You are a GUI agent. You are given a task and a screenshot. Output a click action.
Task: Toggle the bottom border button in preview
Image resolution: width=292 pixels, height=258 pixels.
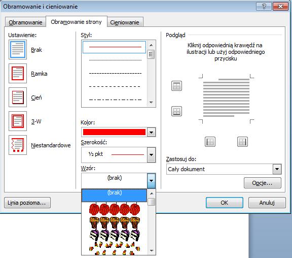click(176, 111)
